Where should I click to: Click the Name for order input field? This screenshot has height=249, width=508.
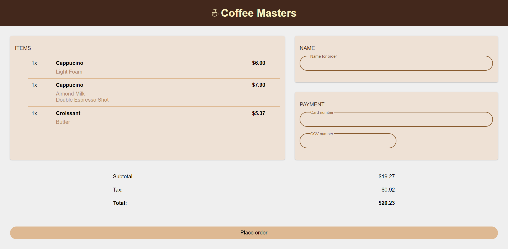(396, 63)
